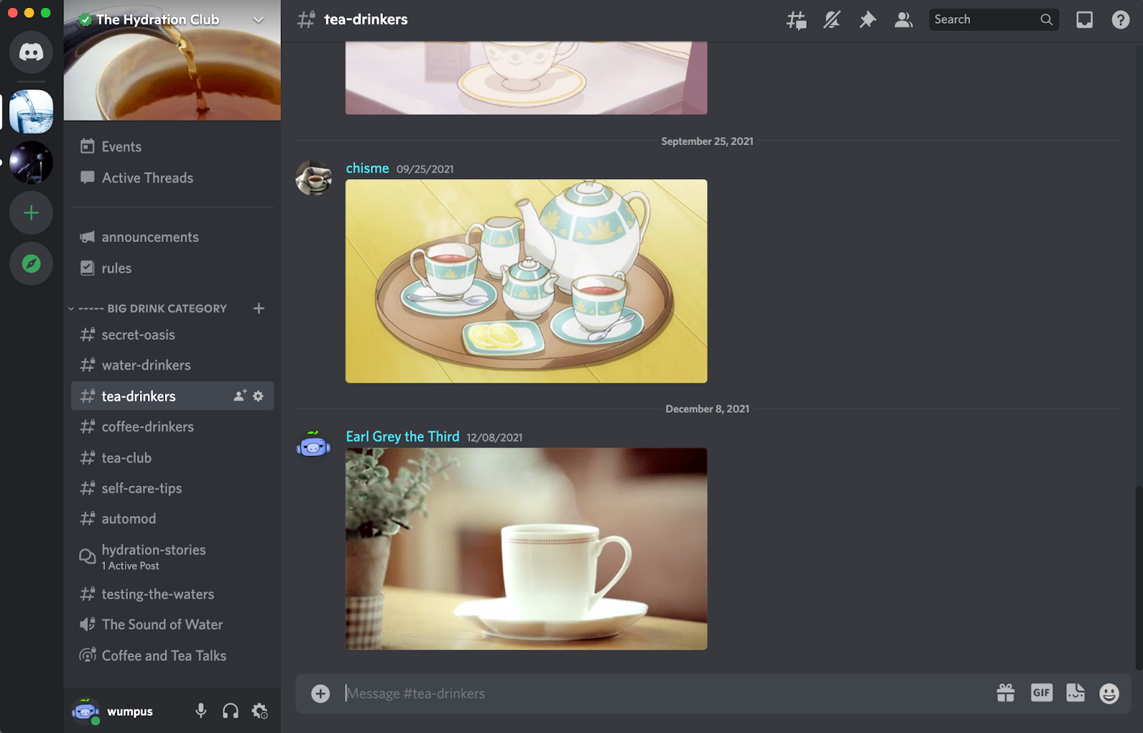Open User Settings gear
The height and width of the screenshot is (733, 1143).
click(259, 711)
